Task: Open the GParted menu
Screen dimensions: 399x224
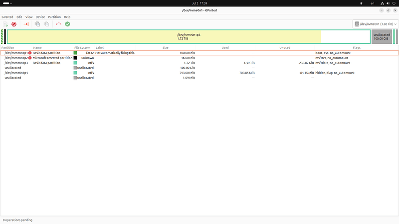Action: pyautogui.click(x=7, y=17)
